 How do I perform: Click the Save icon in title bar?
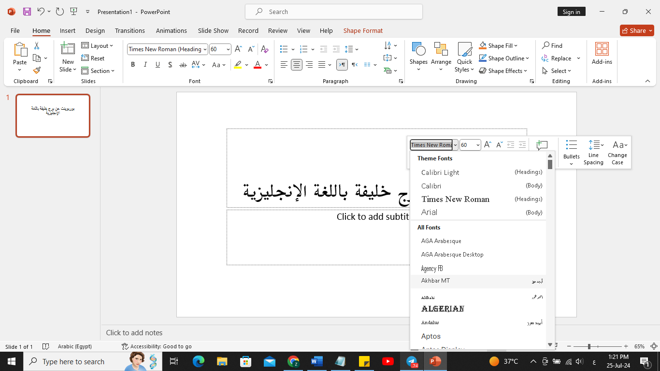(x=27, y=12)
